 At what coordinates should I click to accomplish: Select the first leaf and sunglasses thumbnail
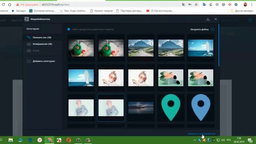[171, 78]
